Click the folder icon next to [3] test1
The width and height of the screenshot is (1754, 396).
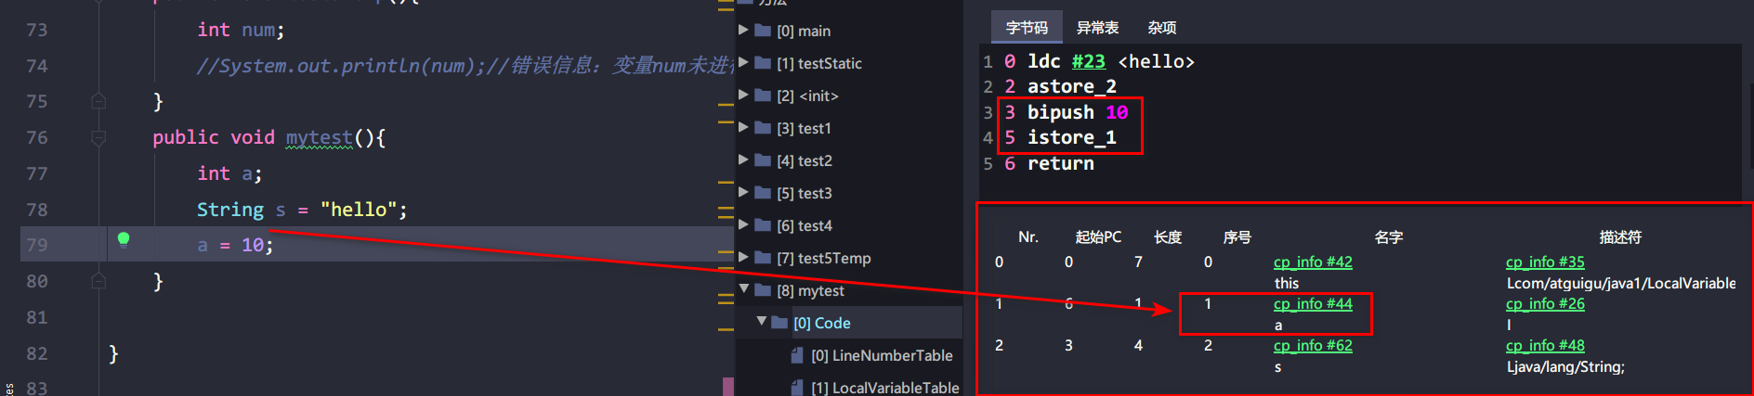(763, 128)
